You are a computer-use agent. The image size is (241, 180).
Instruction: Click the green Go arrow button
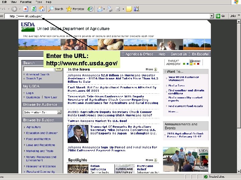[x=218, y=16]
